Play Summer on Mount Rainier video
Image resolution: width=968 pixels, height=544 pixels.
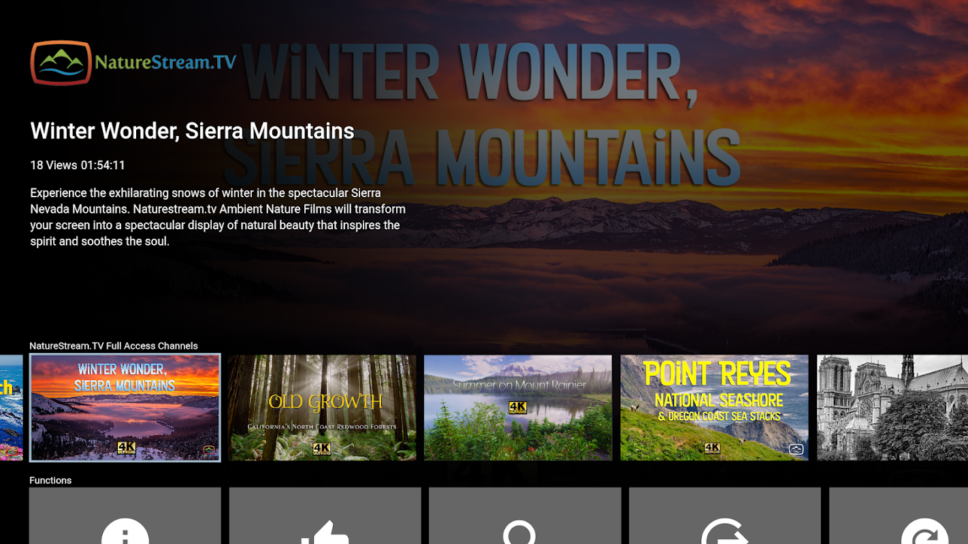(518, 408)
